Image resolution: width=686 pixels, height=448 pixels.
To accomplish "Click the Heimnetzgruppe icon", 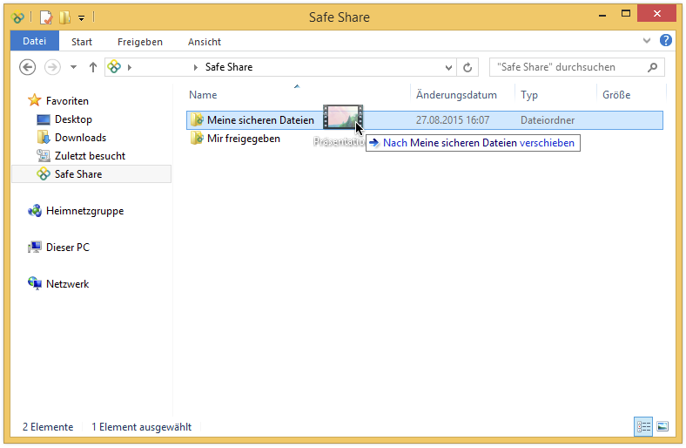I will pyautogui.click(x=35, y=211).
